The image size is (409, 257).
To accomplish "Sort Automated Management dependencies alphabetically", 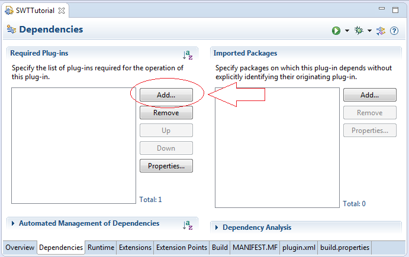I will (x=188, y=225).
